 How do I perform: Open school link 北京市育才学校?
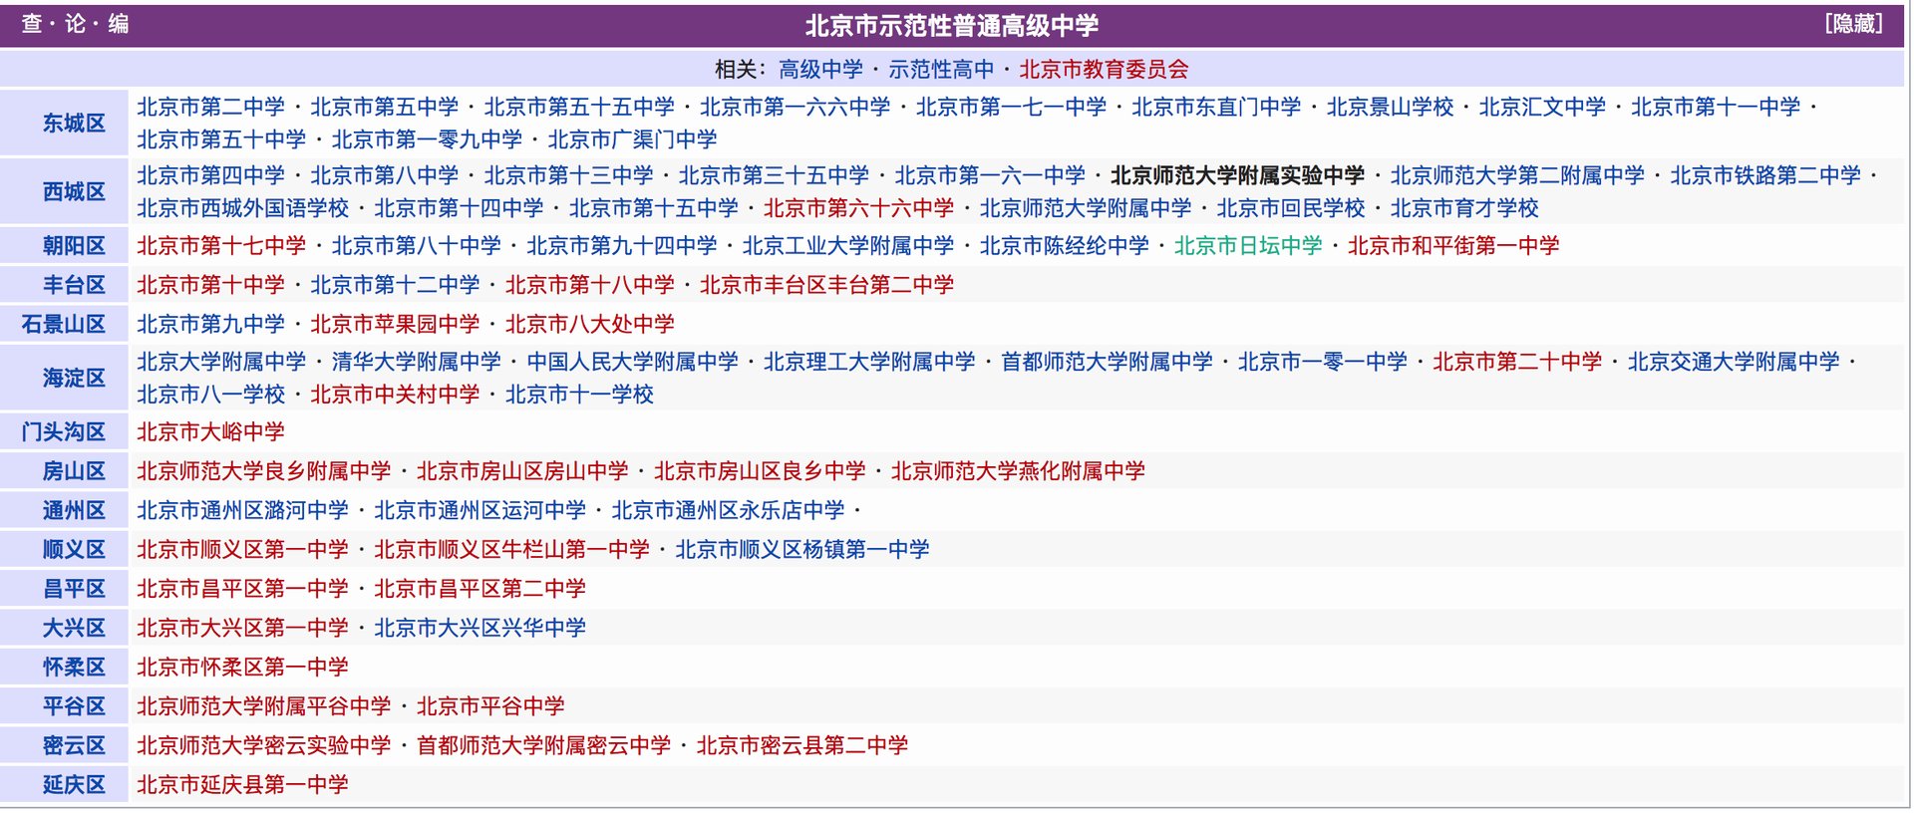(x=1464, y=208)
